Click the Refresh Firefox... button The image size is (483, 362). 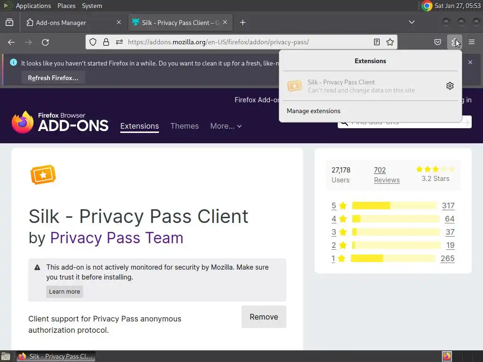coord(53,78)
